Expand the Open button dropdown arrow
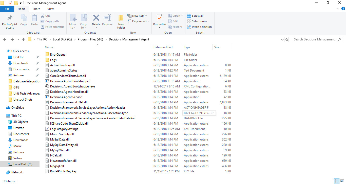Viewport: 346px width, 184px height. pyautogui.click(x=182, y=16)
